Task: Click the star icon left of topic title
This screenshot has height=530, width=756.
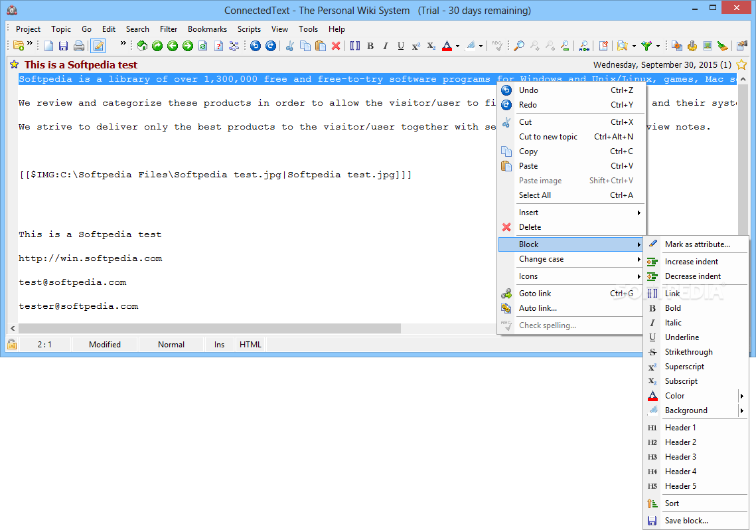Action: (15, 64)
